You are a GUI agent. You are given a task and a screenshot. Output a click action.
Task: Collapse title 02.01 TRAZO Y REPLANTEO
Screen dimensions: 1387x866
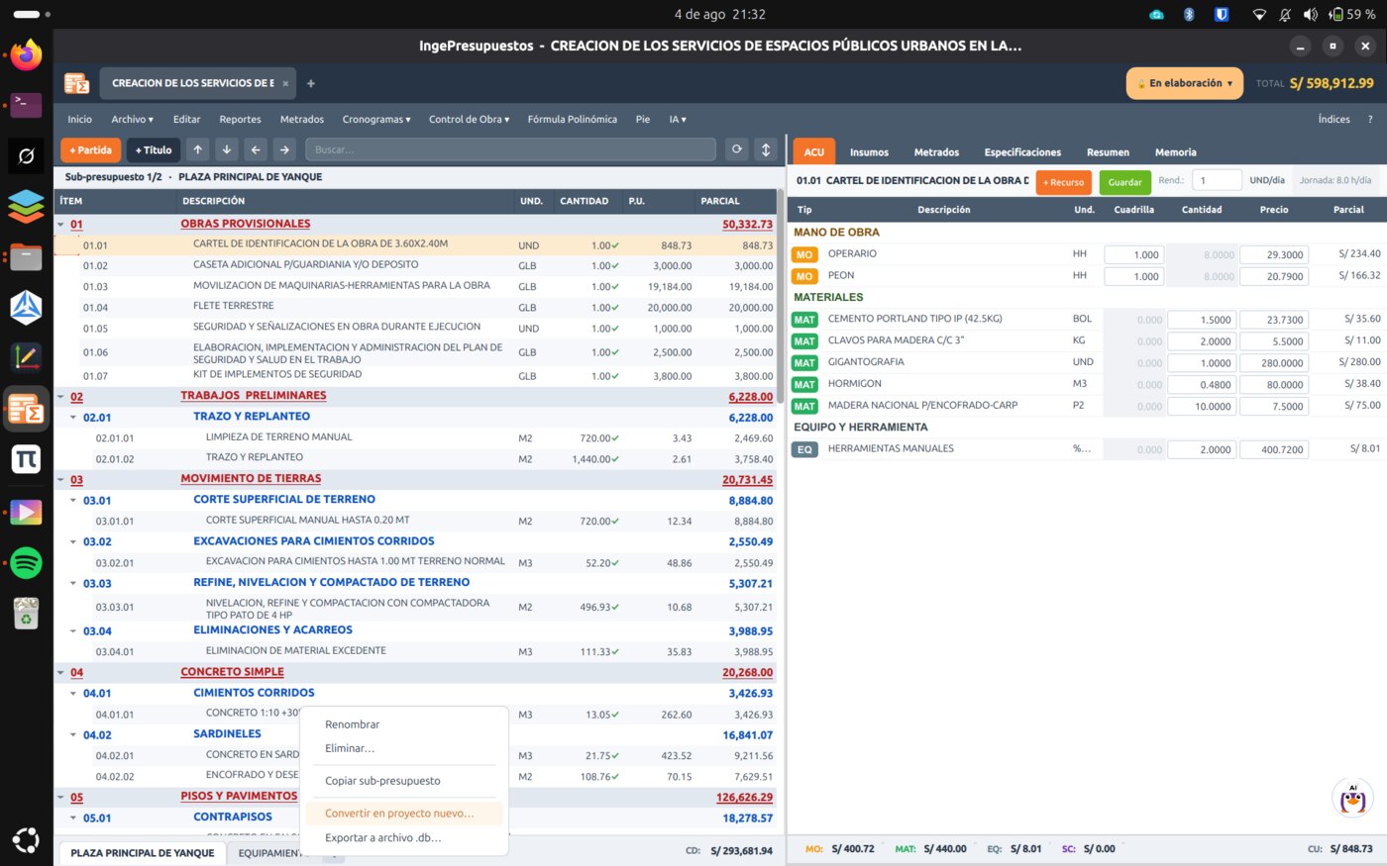point(73,418)
